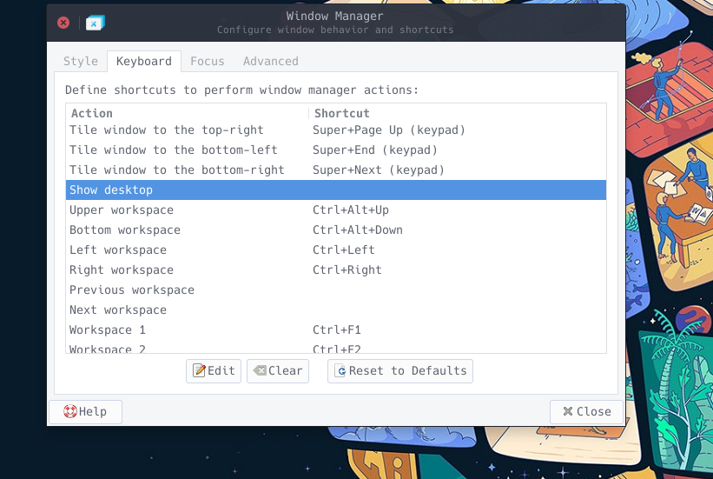Open the Advanced tab
The image size is (713, 479).
(x=271, y=61)
